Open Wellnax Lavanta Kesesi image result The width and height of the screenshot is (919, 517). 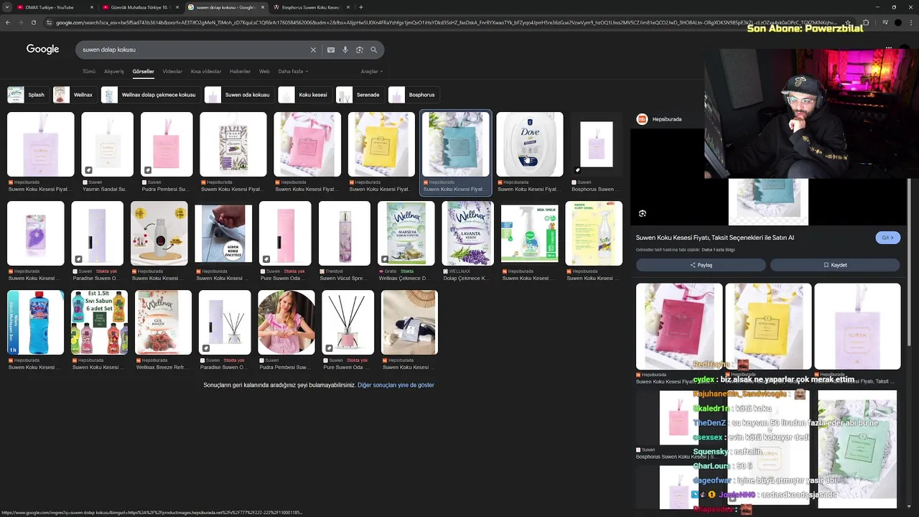pyautogui.click(x=467, y=233)
